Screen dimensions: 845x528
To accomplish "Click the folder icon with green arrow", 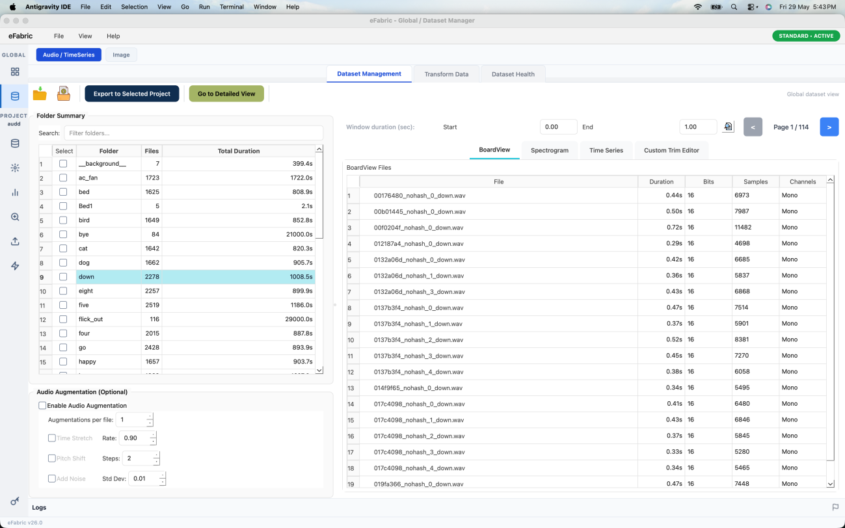I will [40, 94].
